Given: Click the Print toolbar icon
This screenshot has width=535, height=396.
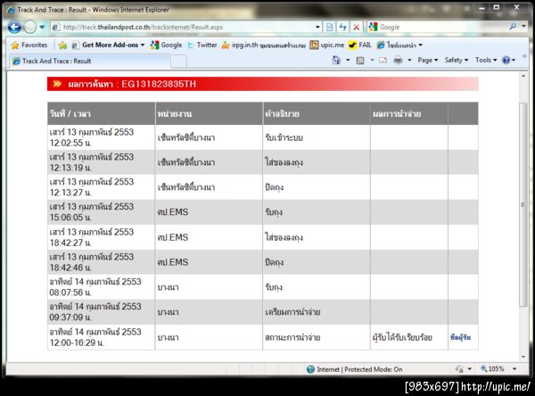Looking at the screenshot, I should coord(398,61).
